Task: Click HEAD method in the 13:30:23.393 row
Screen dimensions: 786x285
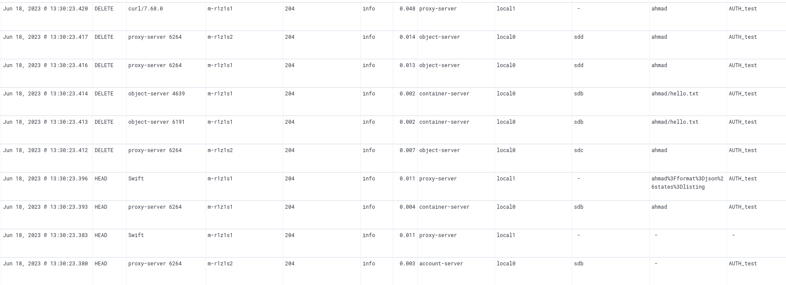Action: (101, 207)
